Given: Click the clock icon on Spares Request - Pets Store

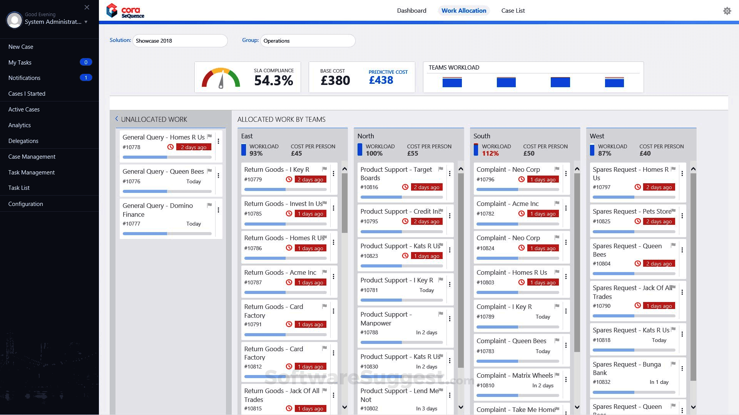Looking at the screenshot, I should tap(638, 221).
